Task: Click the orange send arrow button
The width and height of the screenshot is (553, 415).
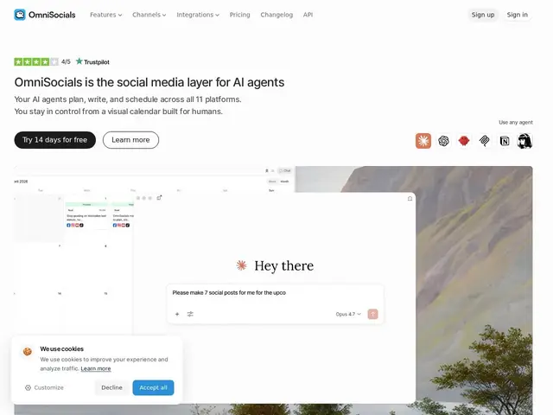Action: click(372, 314)
